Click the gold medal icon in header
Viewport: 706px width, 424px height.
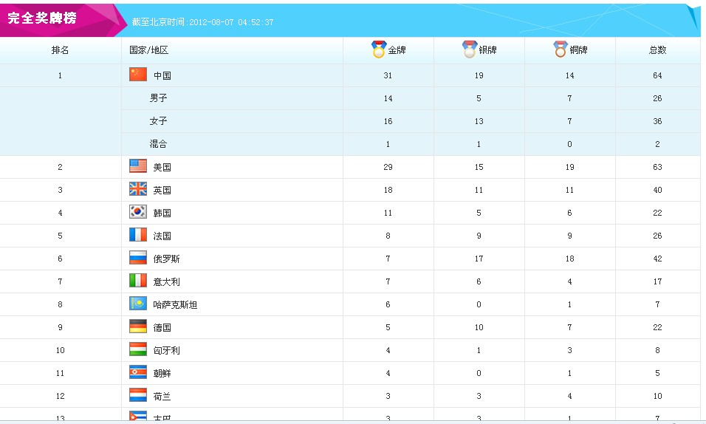[379, 49]
